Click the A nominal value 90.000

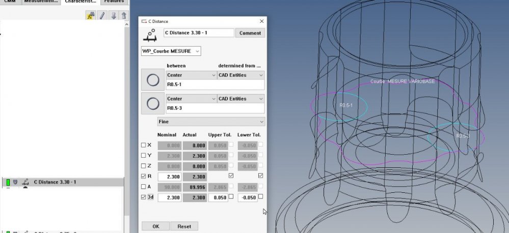click(170, 187)
